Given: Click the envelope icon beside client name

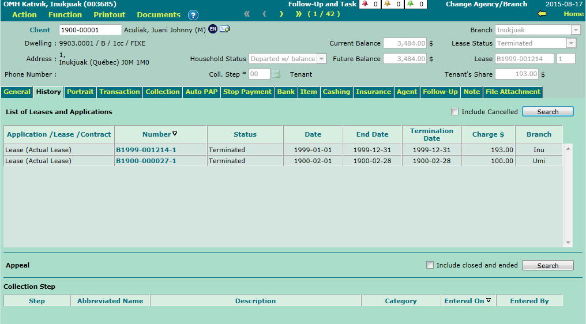Looking at the screenshot, I should tap(224, 29).
